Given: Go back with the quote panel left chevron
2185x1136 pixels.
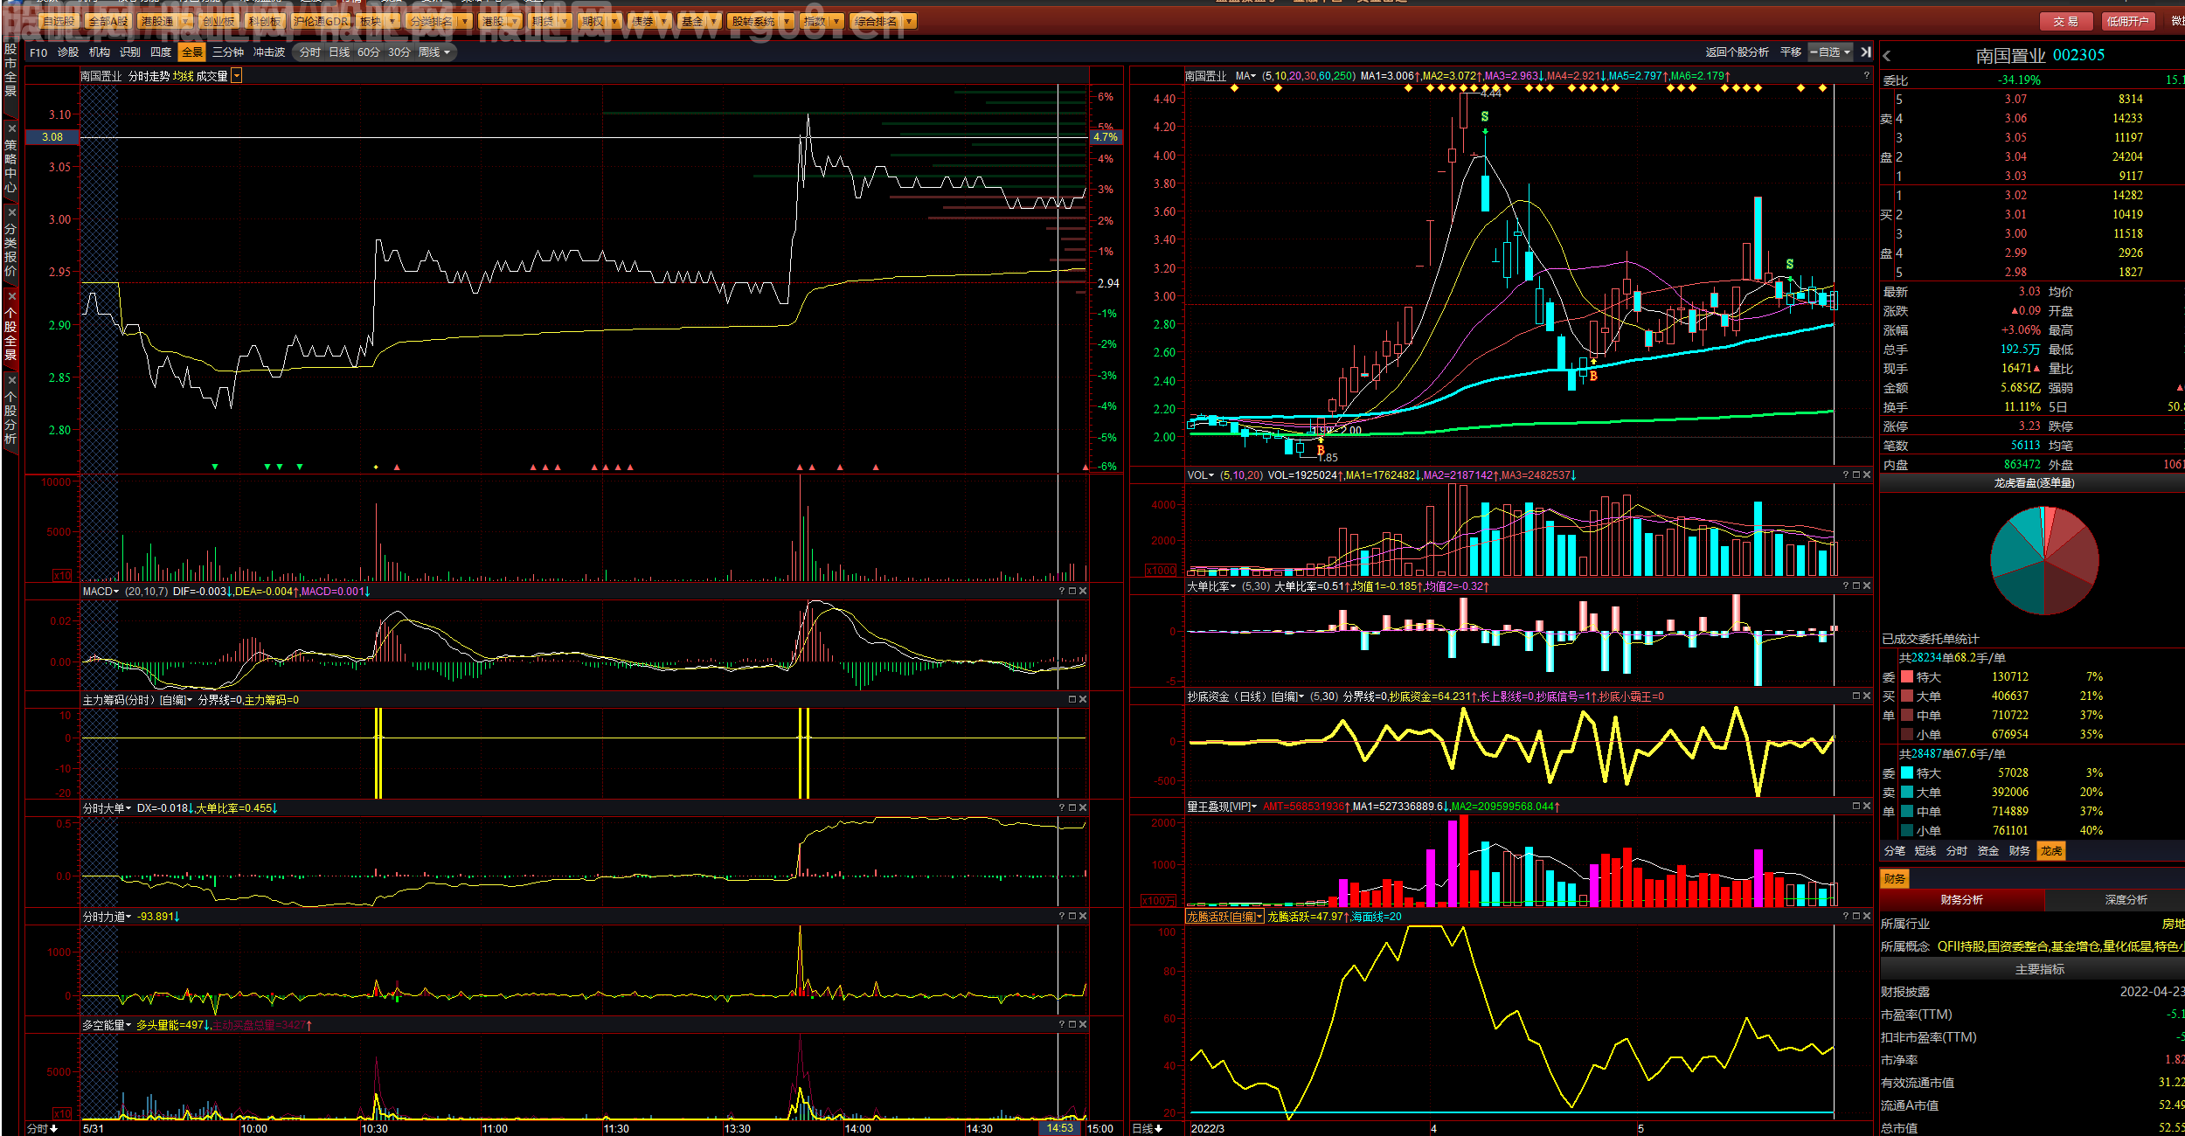Looking at the screenshot, I should (1887, 56).
